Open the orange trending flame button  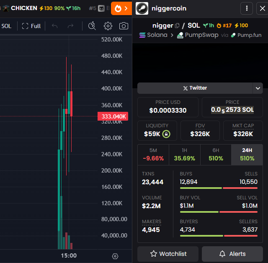pyautogui.click(x=121, y=8)
